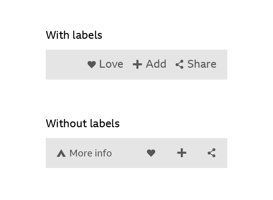Click the heart icon beside the Love label
This screenshot has height=200, width=273.
tap(91, 64)
